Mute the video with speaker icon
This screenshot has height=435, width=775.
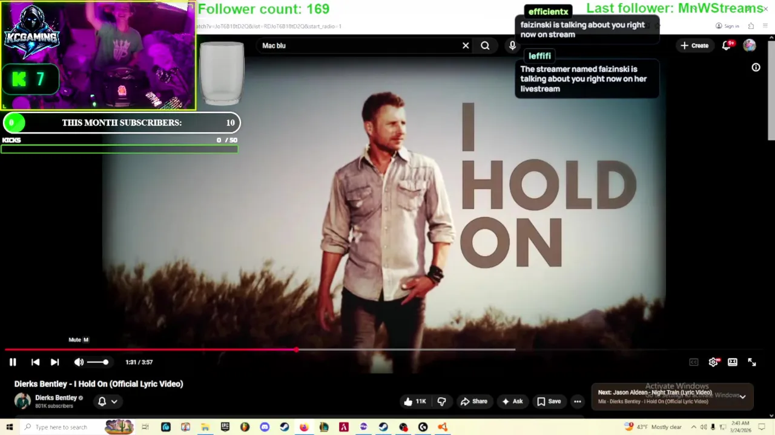[79, 362]
